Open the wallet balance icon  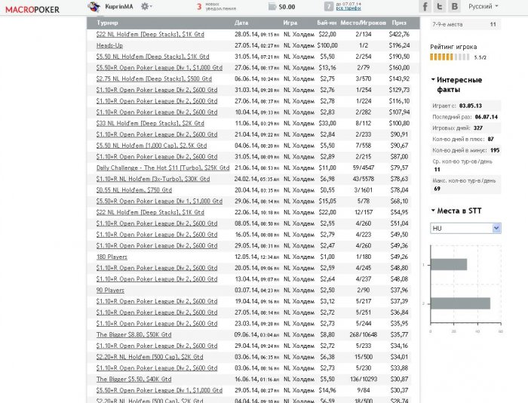272,7
